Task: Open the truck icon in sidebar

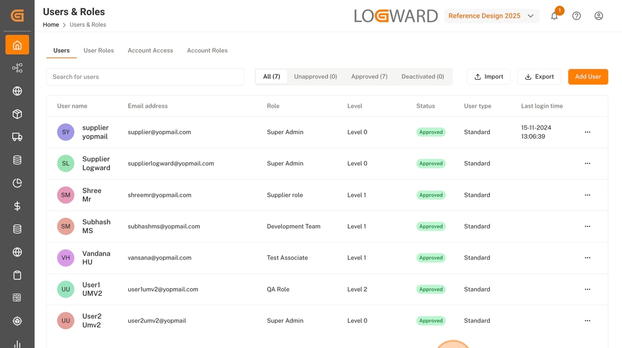Action: (x=17, y=137)
